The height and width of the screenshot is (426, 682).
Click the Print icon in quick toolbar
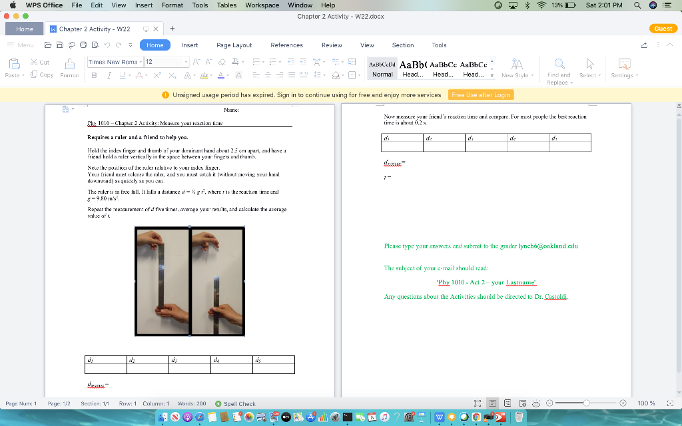83,45
